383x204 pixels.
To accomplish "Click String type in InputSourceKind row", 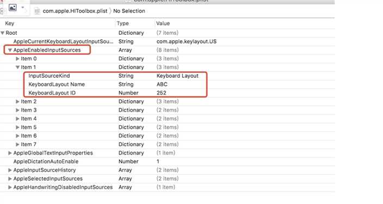I will coord(126,76).
